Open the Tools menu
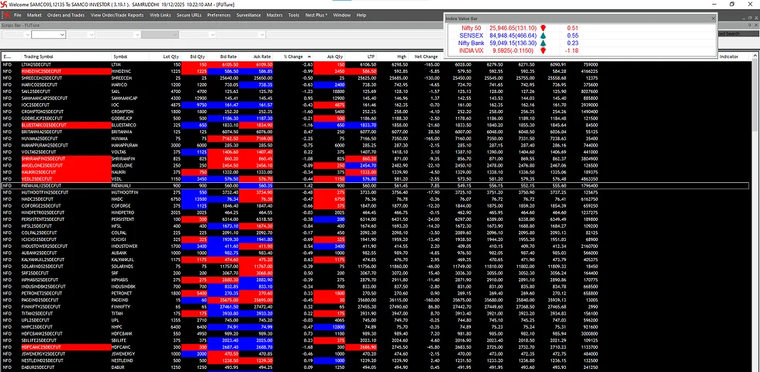 [x=294, y=15]
